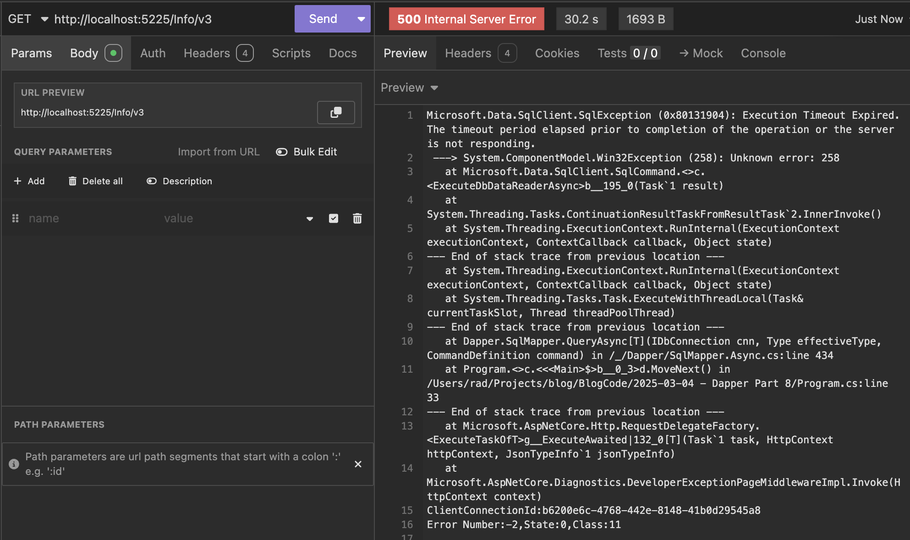Uncheck the query parameter enabled checkbox
910x540 pixels.
[334, 219]
